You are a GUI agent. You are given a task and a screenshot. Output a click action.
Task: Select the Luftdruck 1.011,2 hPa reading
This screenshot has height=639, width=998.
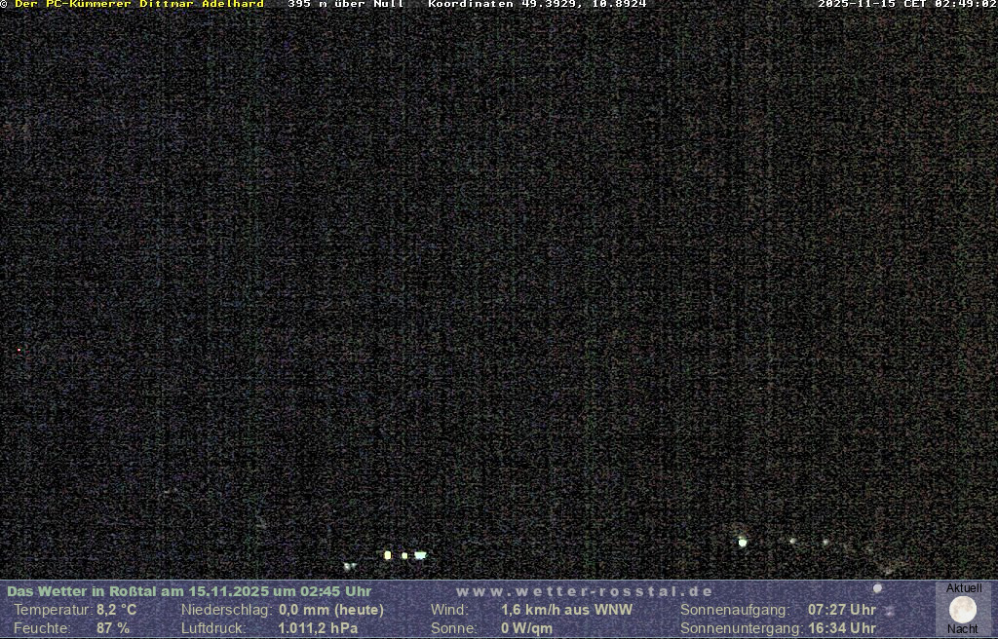[318, 628]
